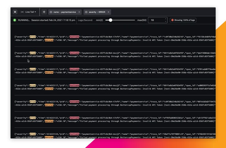Click the green RUNNING status indicator
Viewport: 226px width, 148px height.
[15, 20]
